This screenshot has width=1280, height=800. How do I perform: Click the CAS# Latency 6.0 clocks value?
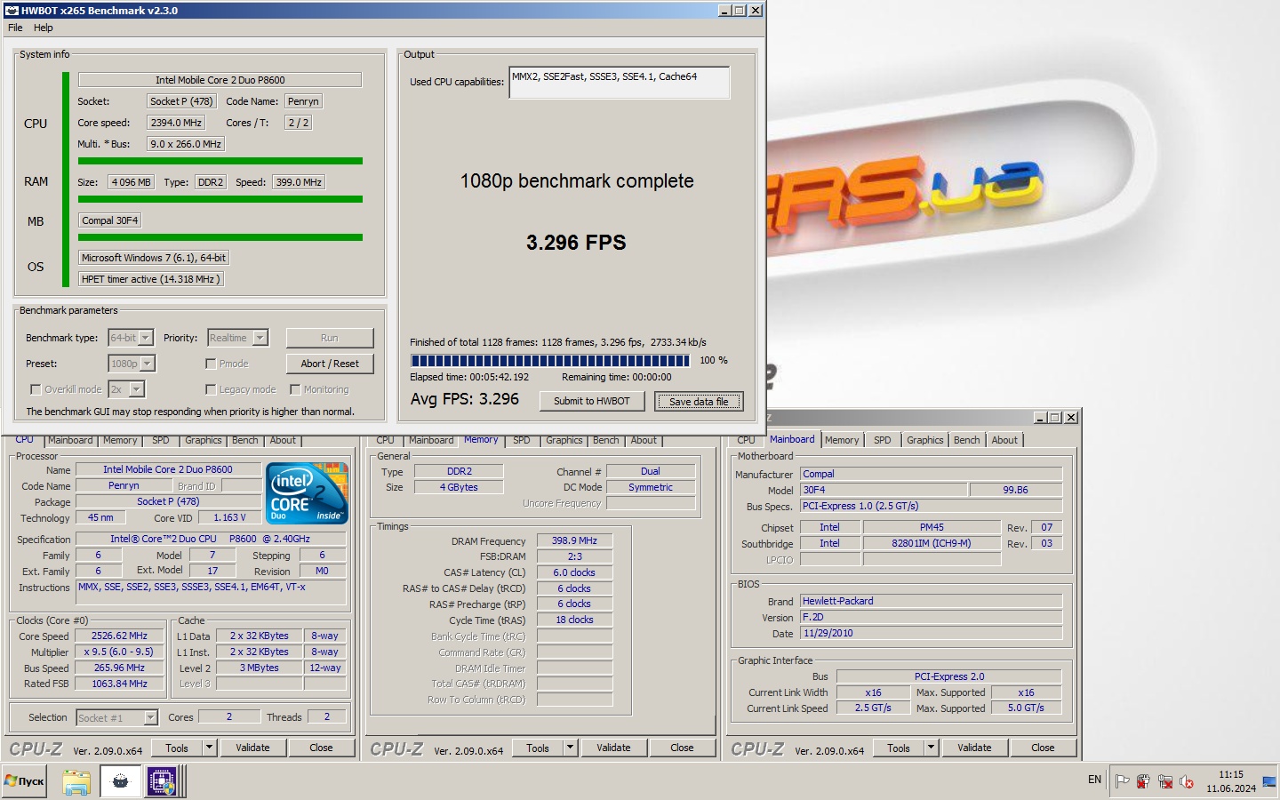[x=574, y=572]
